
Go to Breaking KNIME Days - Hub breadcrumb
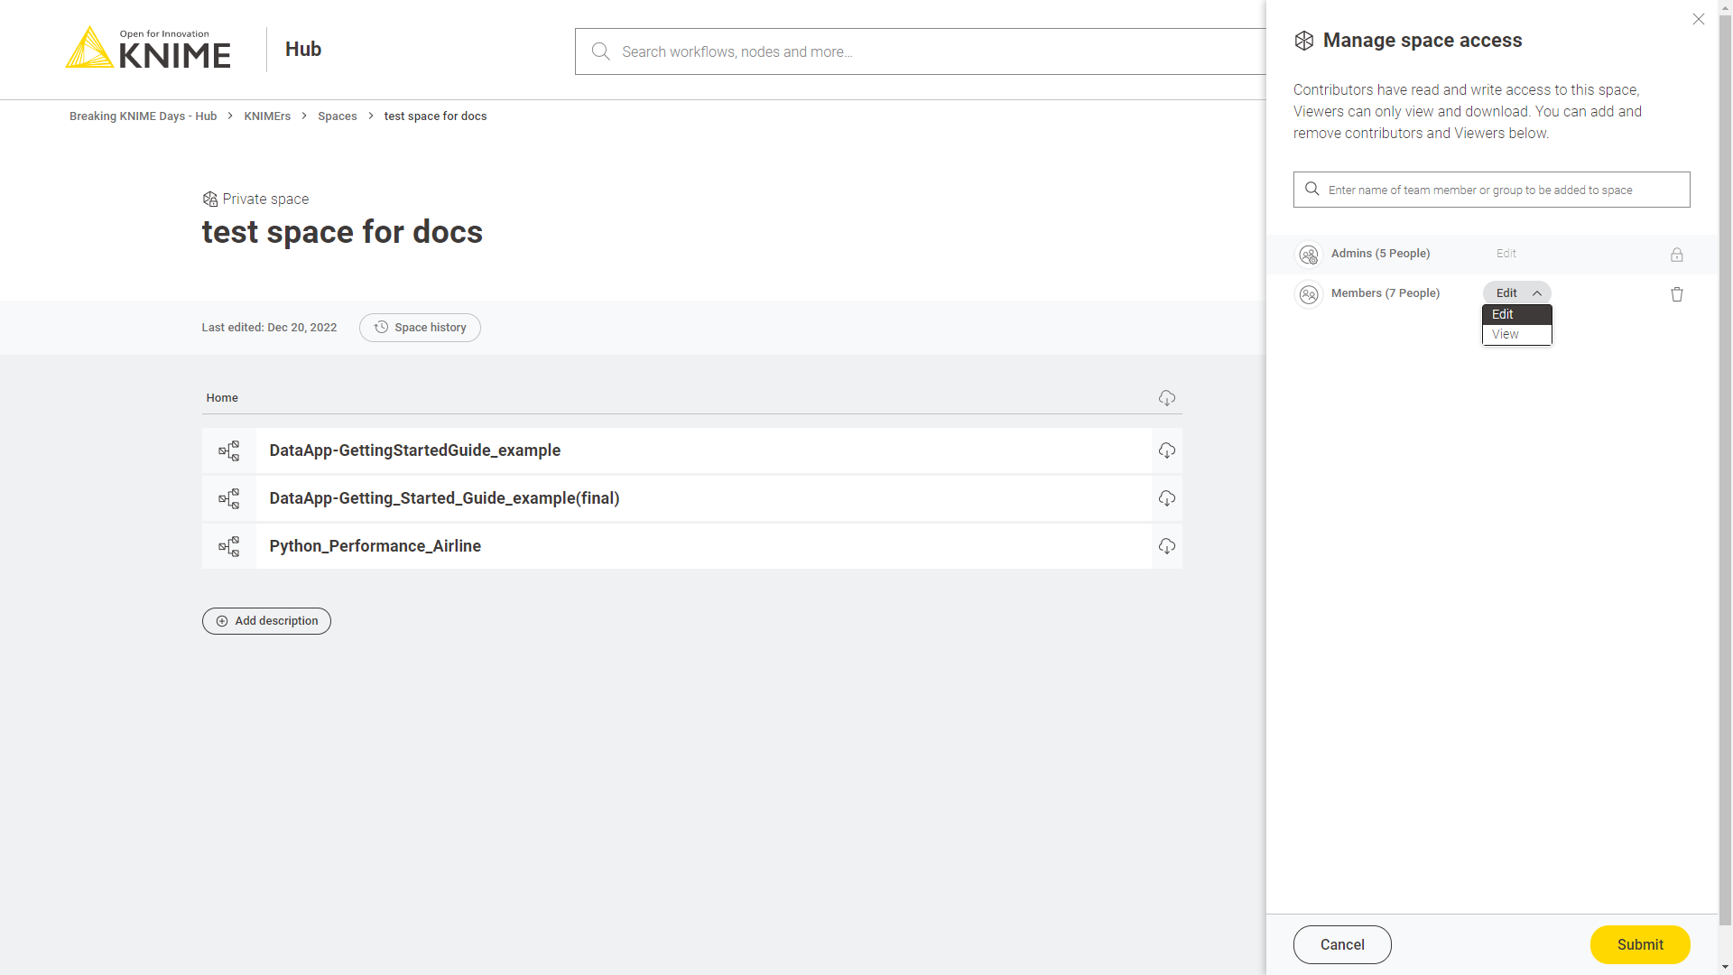click(143, 116)
